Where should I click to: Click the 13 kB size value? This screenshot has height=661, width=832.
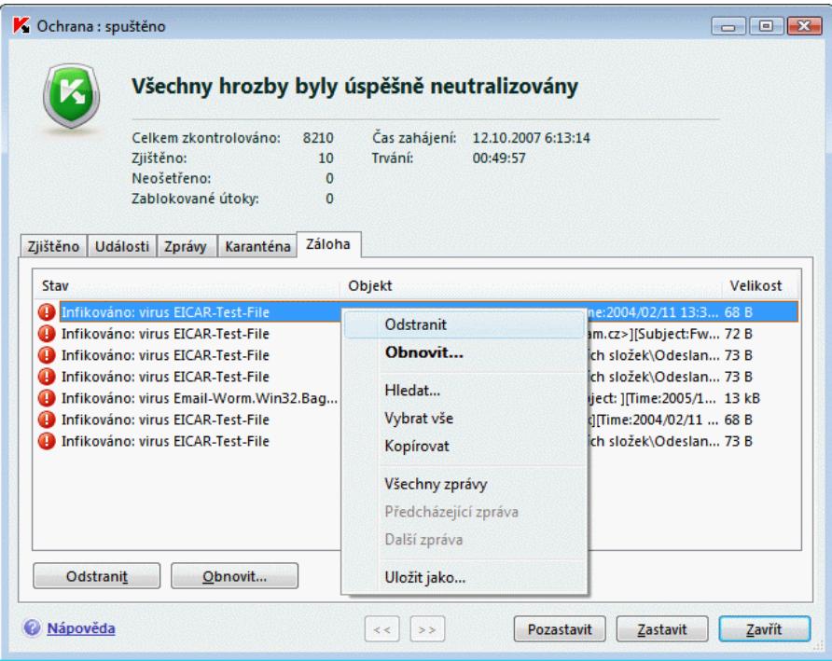pos(742,398)
